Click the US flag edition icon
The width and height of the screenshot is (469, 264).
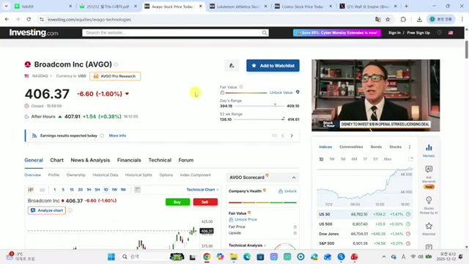click(x=451, y=32)
